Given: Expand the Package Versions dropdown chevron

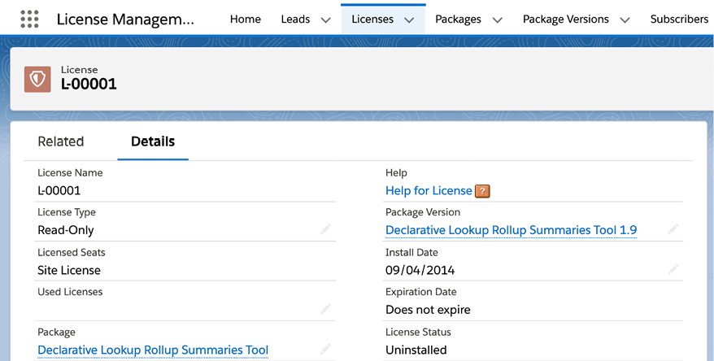Looking at the screenshot, I should pos(625,20).
